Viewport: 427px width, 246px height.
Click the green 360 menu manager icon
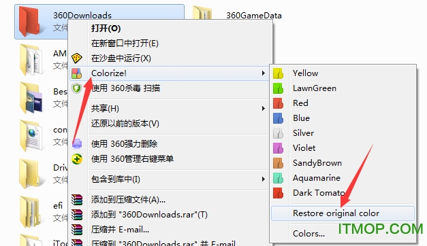click(x=77, y=159)
